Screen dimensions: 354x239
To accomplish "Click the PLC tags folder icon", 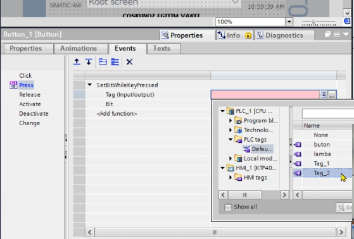I will click(238, 140).
